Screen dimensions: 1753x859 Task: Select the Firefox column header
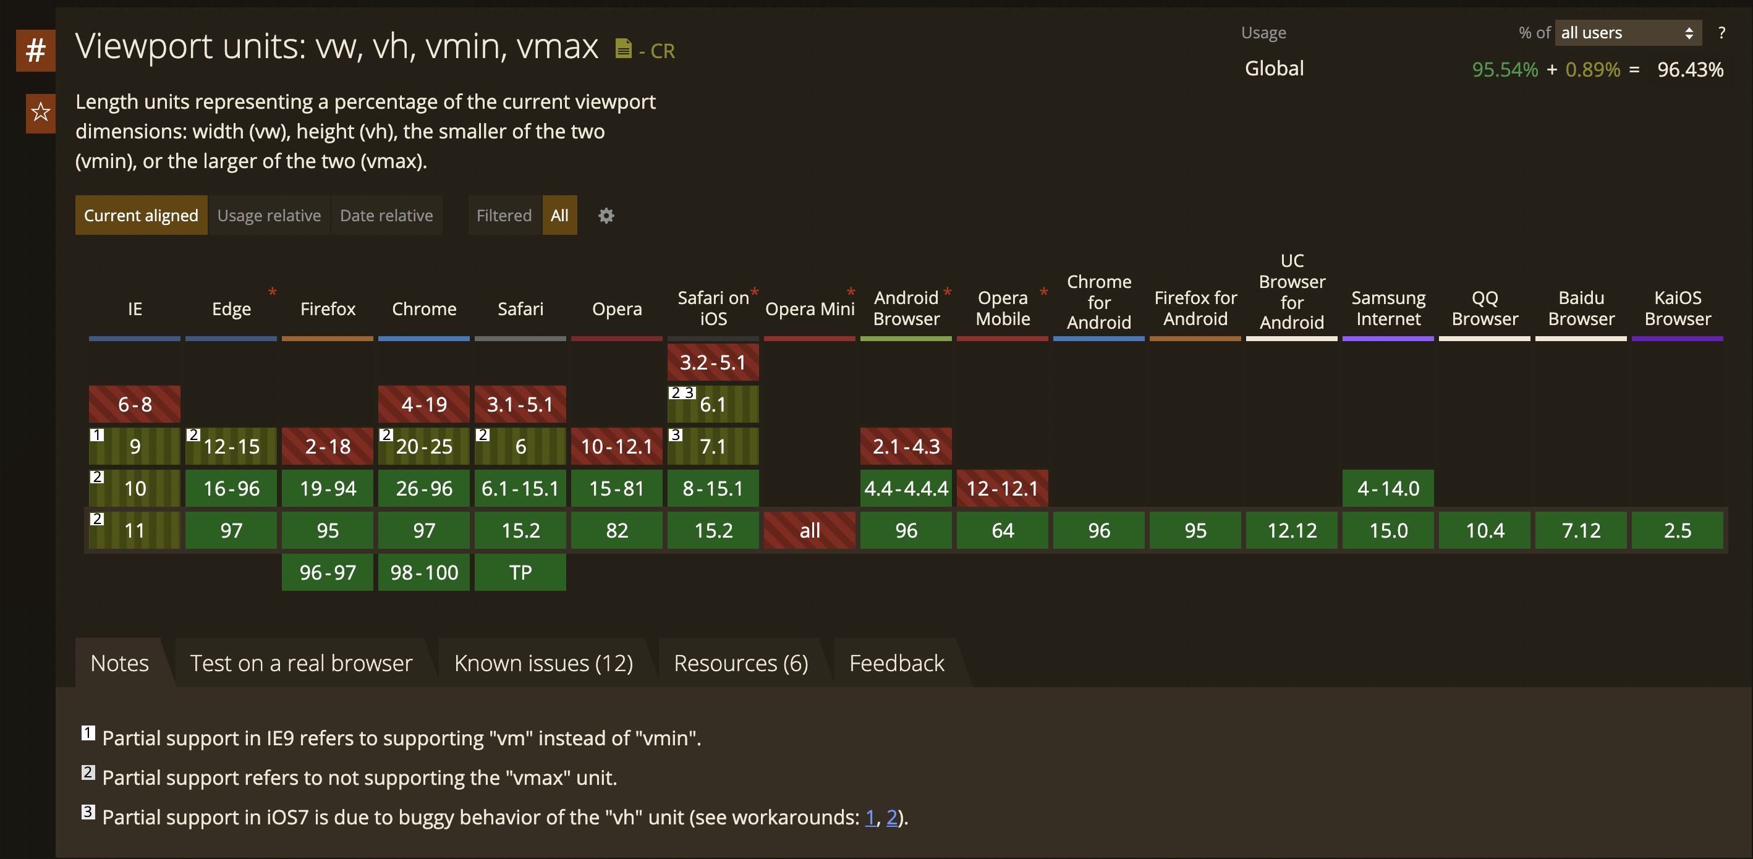click(x=328, y=310)
